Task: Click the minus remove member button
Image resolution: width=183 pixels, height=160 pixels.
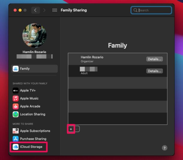Action: click(77, 129)
